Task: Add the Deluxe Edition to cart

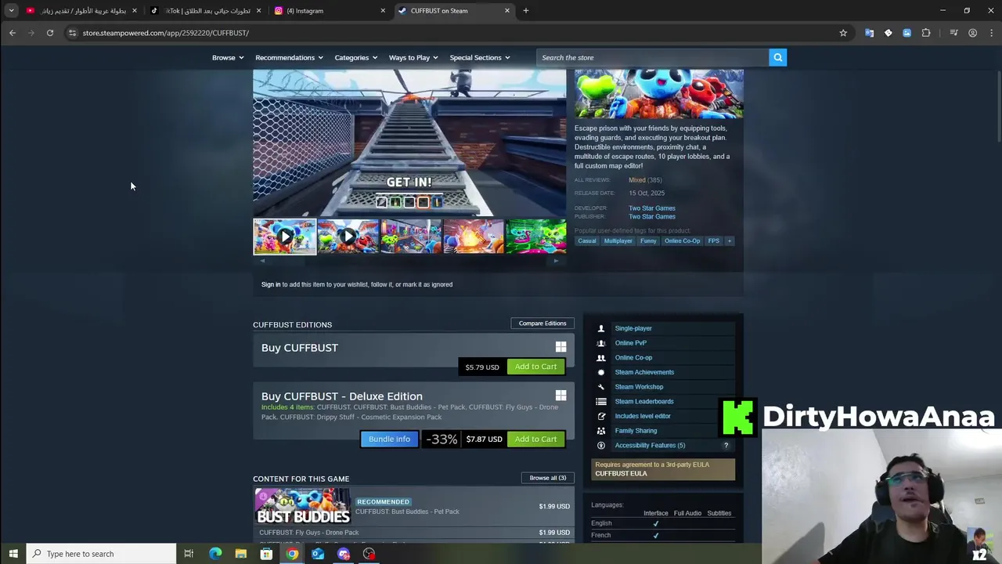Action: click(x=535, y=439)
